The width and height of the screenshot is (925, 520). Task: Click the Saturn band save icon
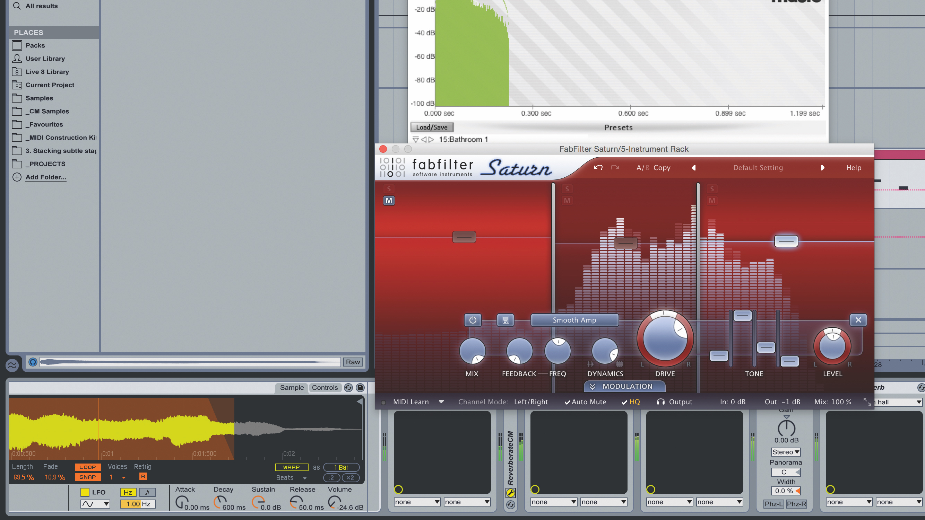coord(505,320)
